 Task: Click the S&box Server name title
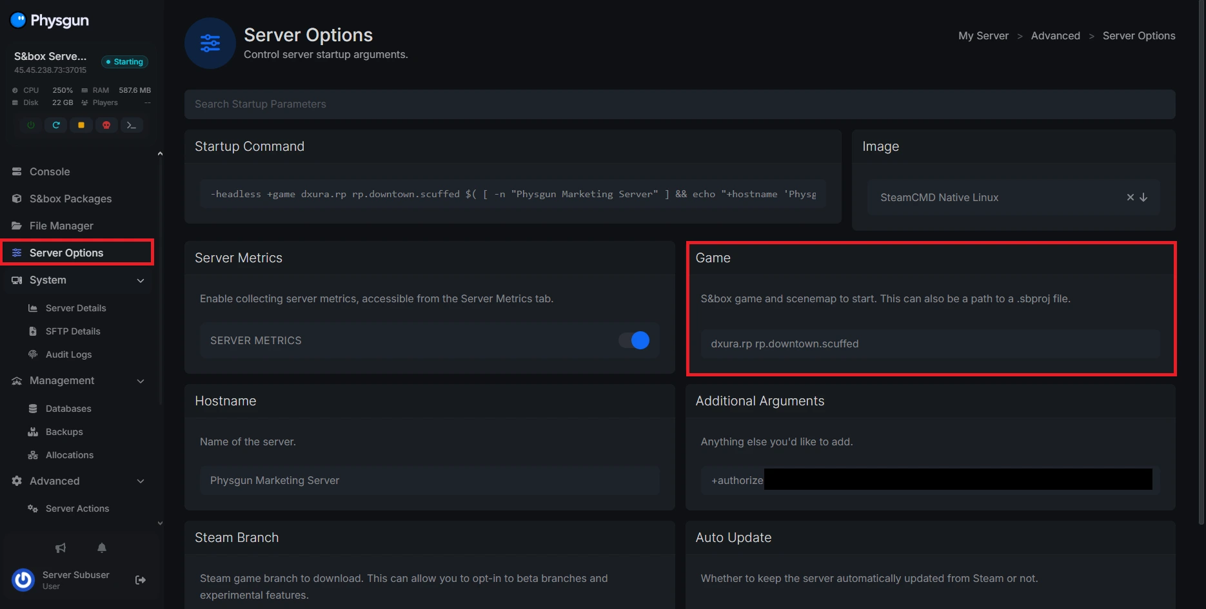(x=50, y=56)
